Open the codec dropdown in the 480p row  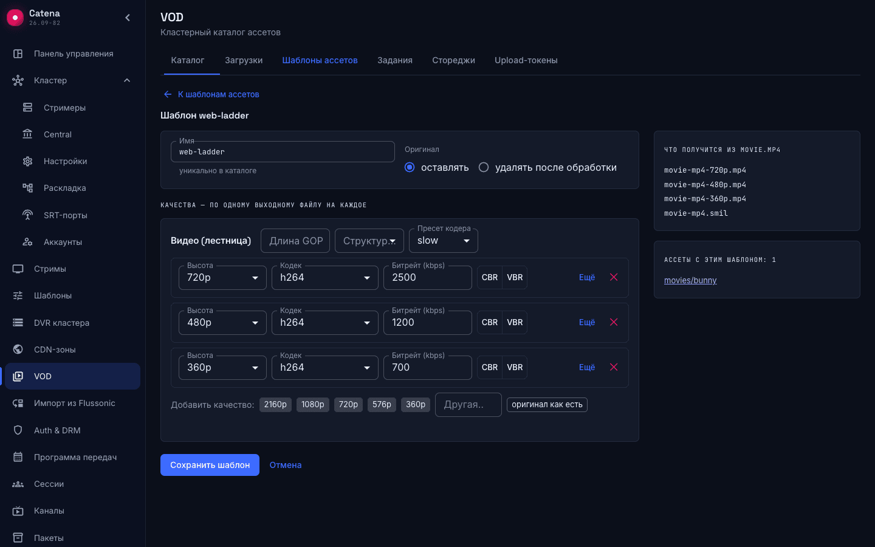pyautogui.click(x=325, y=323)
